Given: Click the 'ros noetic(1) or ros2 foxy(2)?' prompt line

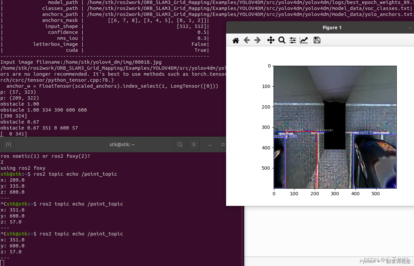Looking at the screenshot, I should tap(45, 156).
